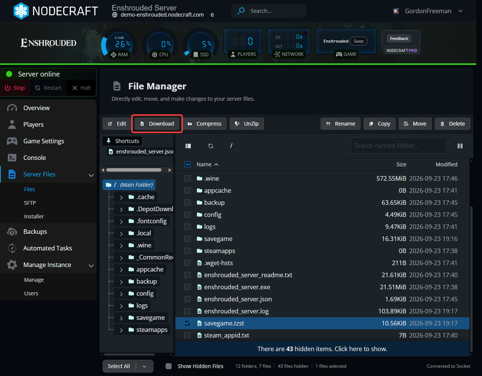Viewport: 482px width, 376px height.
Task: Collapse the Server Files sidebar section
Action: point(91,175)
